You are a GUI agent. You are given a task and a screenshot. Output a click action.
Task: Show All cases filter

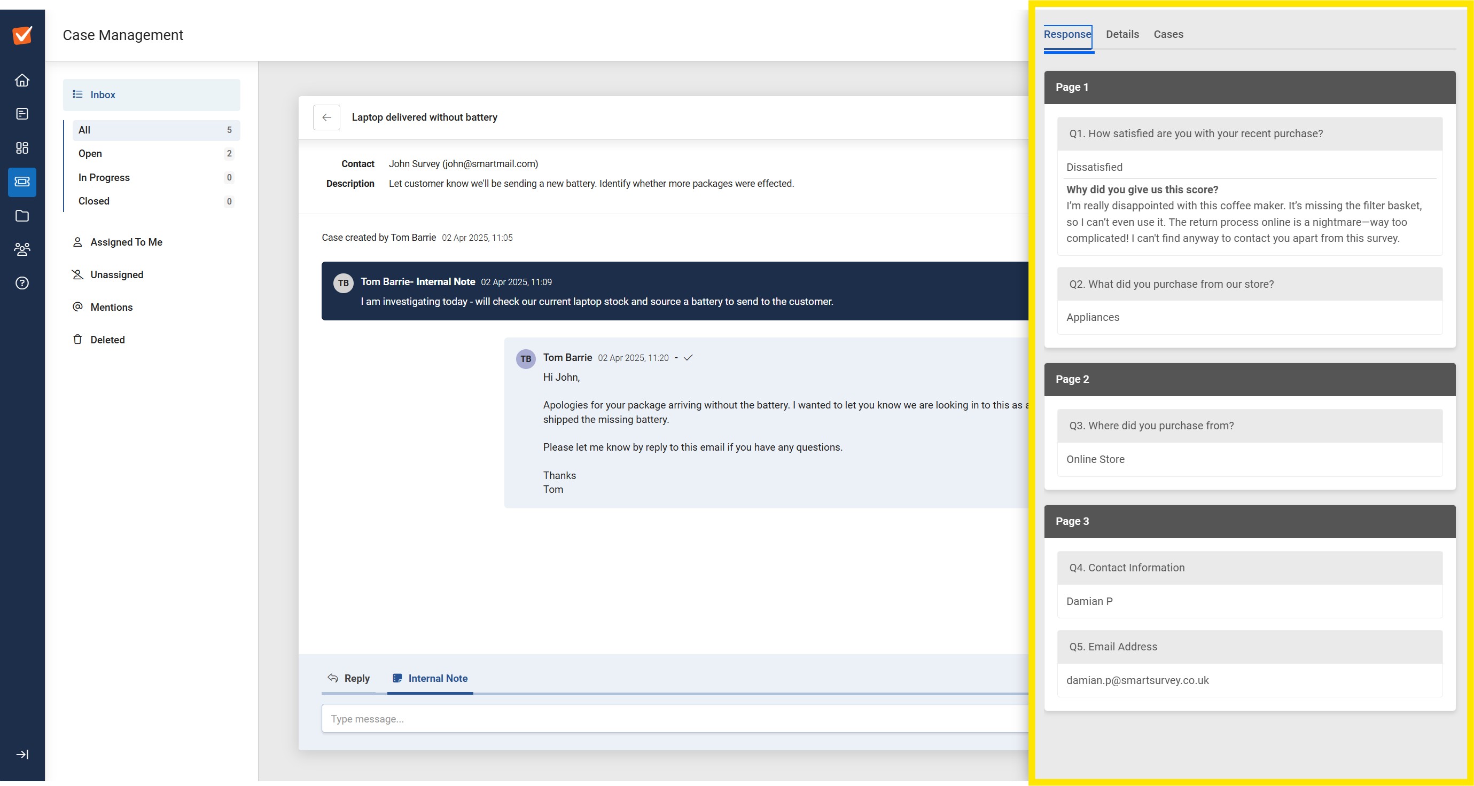(x=155, y=130)
